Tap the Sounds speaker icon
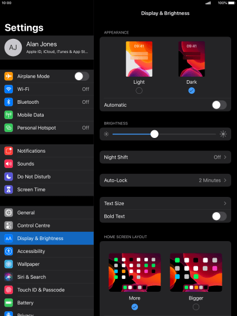The image size is (237, 316). click(8, 164)
